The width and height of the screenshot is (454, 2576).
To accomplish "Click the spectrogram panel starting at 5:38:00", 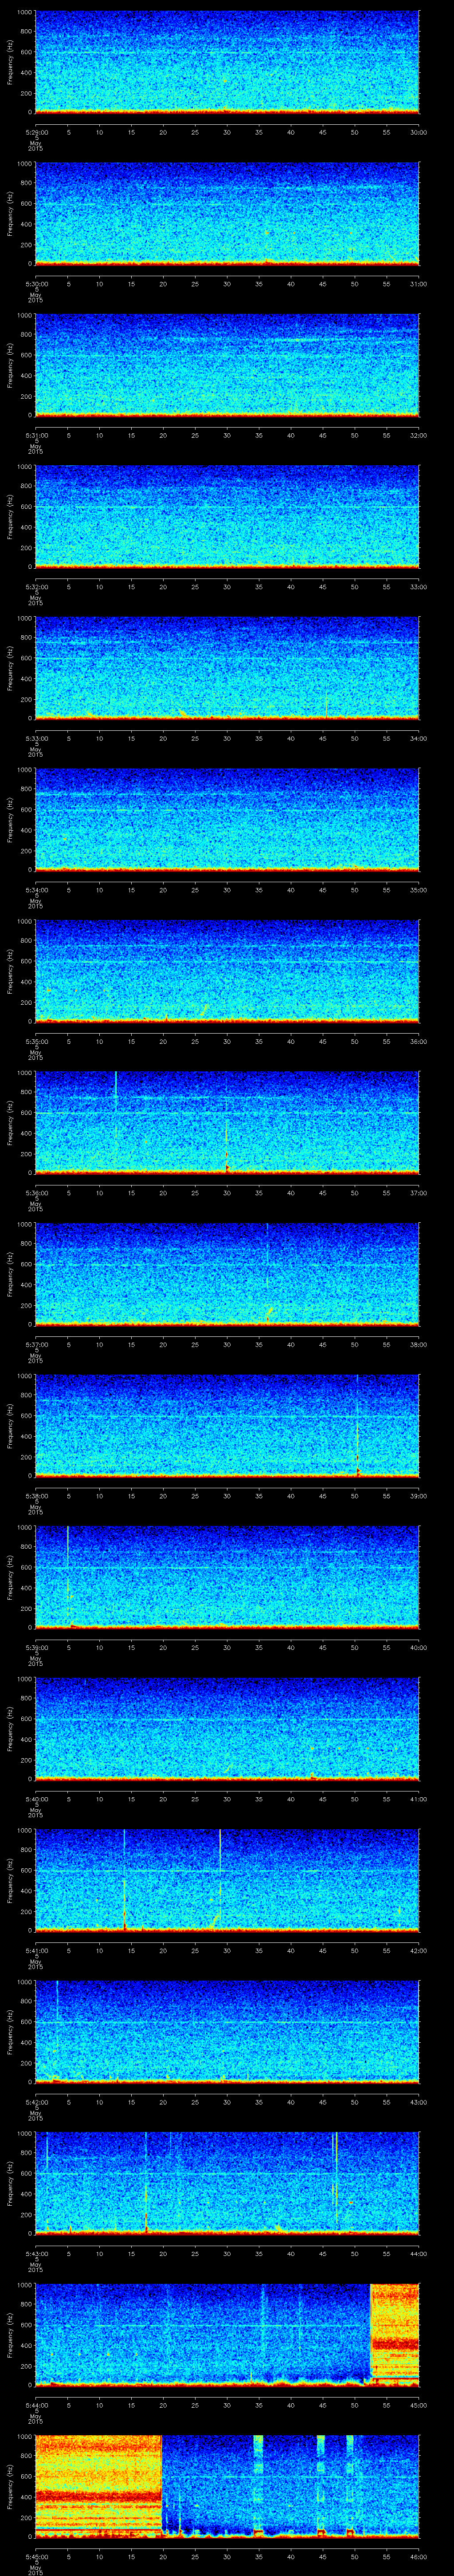I will point(227,1426).
